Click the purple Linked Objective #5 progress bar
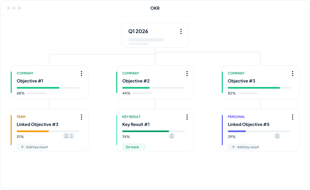 coord(259,131)
